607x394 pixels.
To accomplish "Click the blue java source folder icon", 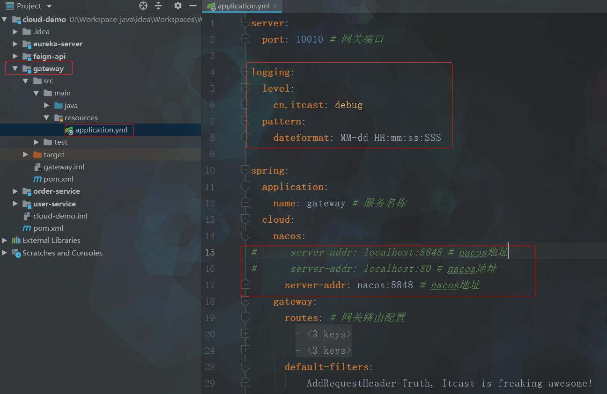I will (58, 105).
